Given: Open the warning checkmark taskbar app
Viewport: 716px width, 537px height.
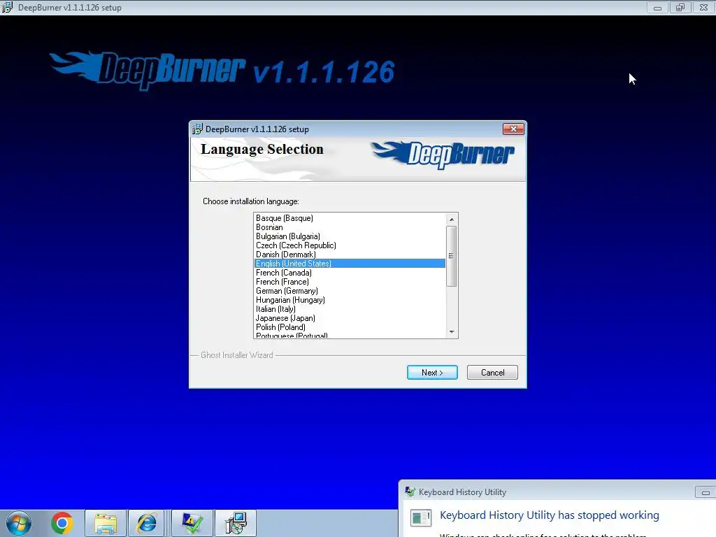Looking at the screenshot, I should (x=192, y=523).
